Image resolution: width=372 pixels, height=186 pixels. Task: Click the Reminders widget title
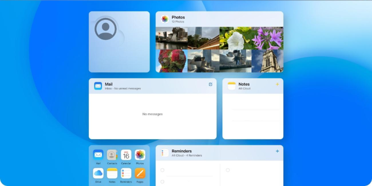[x=182, y=151]
